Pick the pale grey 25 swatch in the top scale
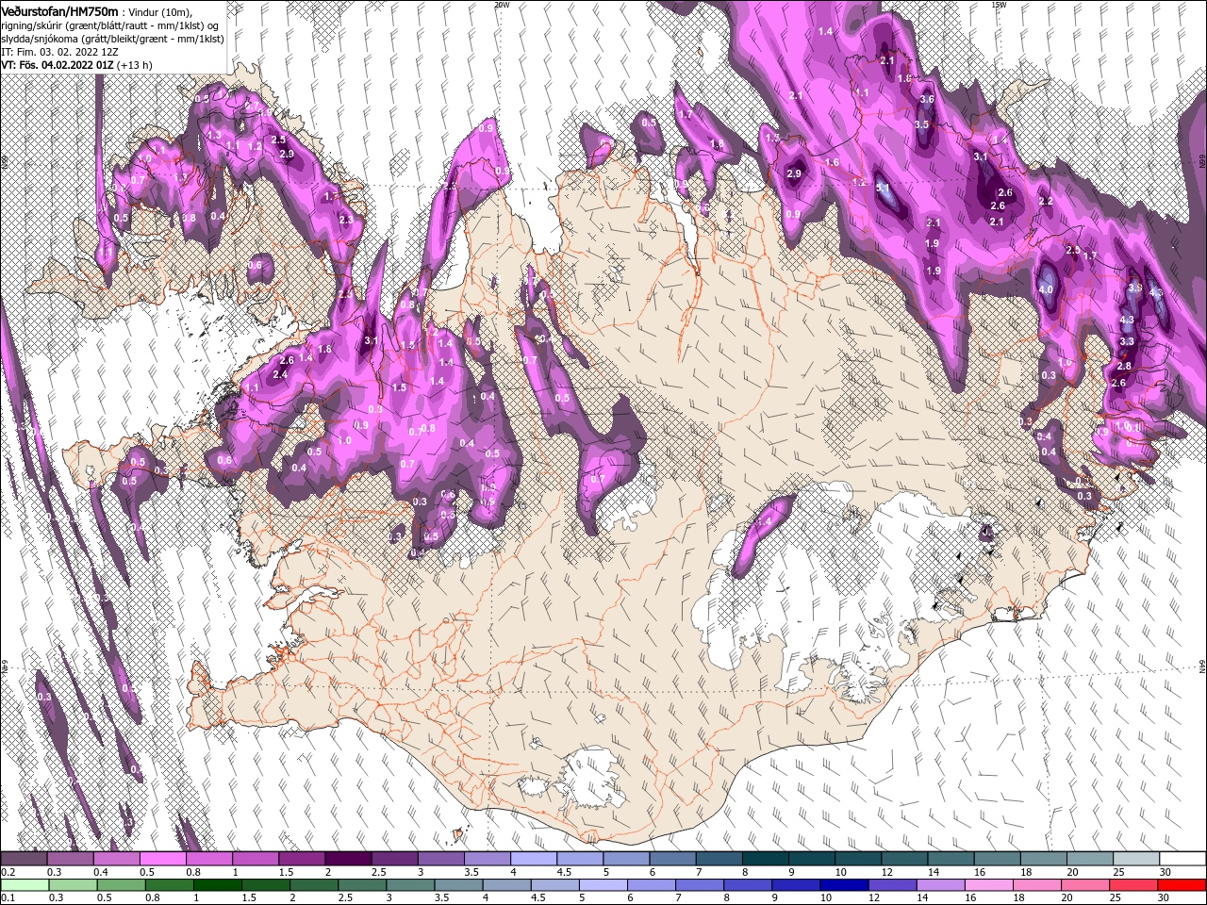 [1135, 859]
